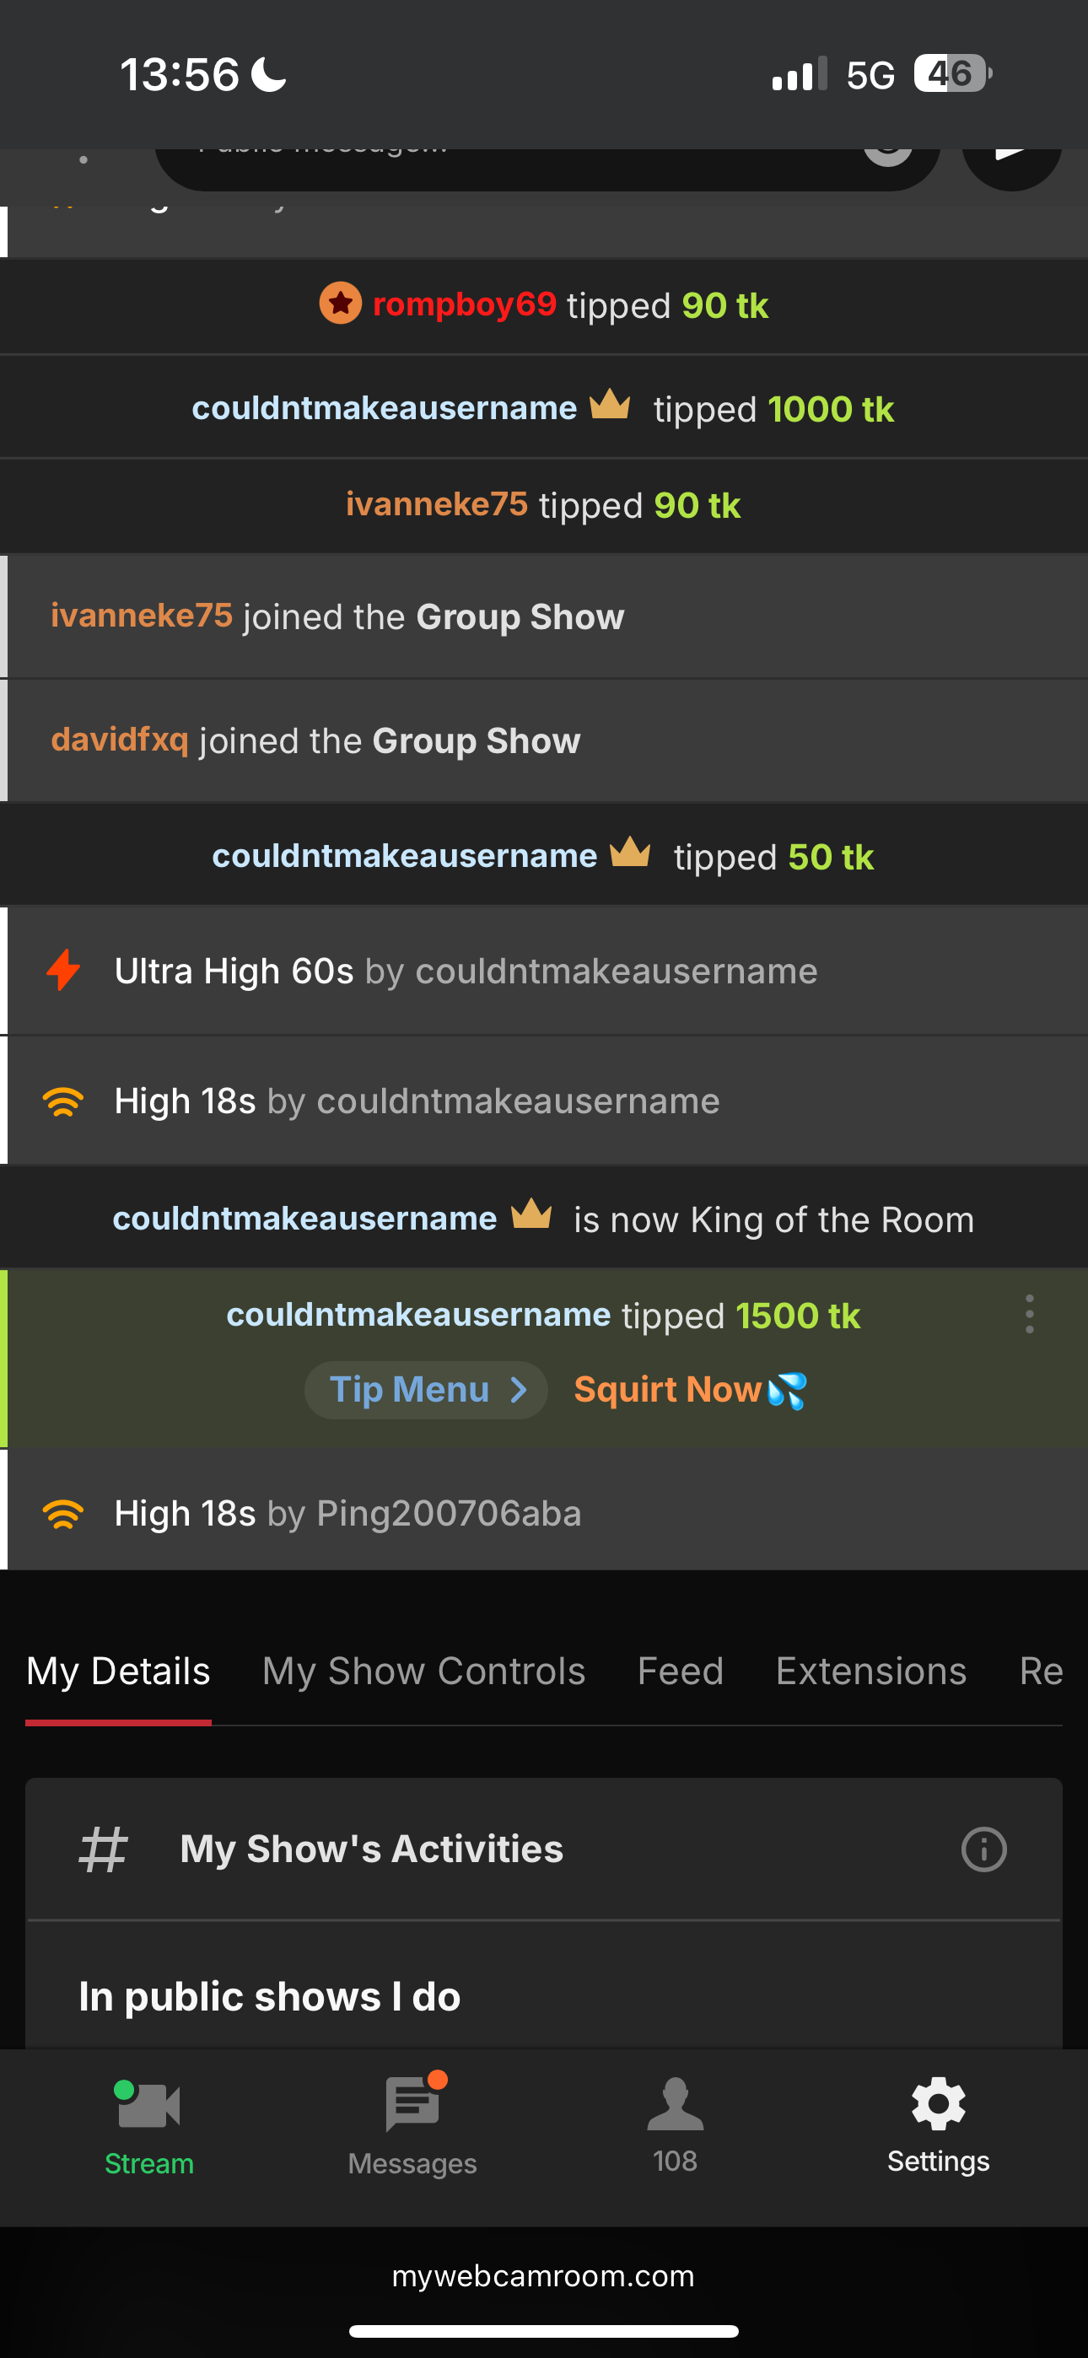Switch to the My Show Controls tab
Viewport: 1088px width, 2358px height.
(423, 1672)
